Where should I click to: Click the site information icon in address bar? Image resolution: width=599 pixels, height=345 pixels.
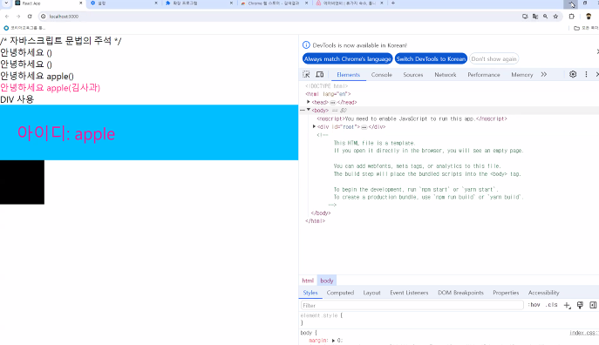click(44, 17)
